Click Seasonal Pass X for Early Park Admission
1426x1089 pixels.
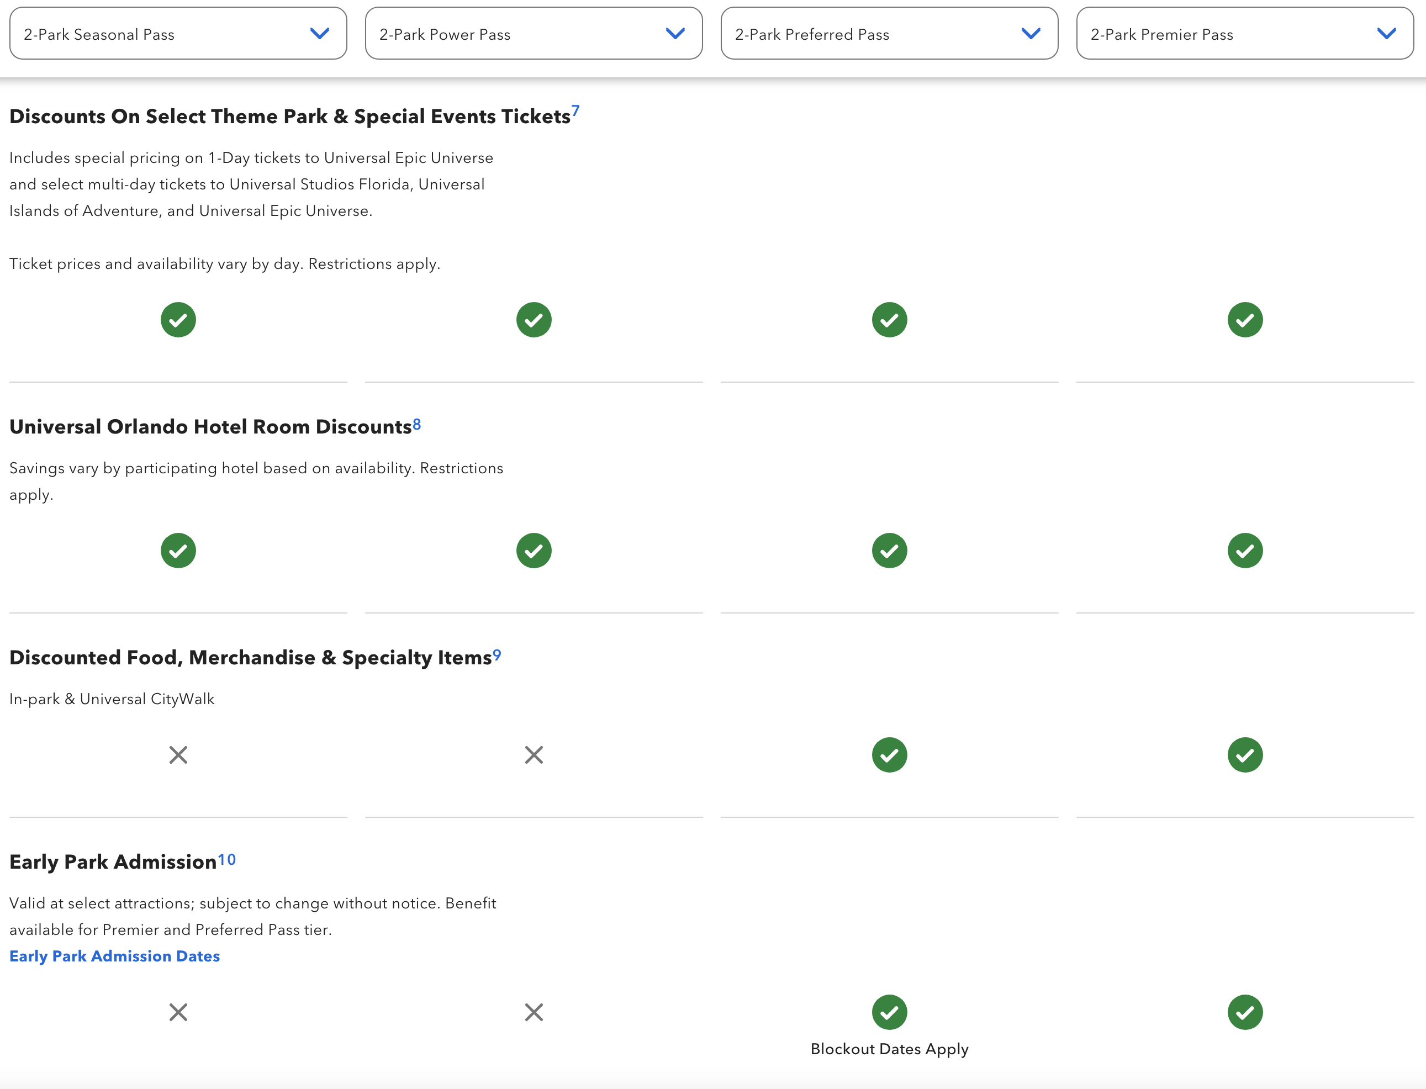tap(178, 1012)
